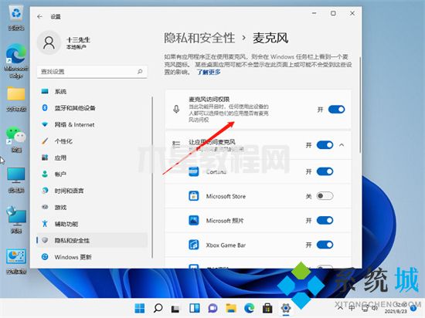Click the Settings gear on the taskbar

286,308
